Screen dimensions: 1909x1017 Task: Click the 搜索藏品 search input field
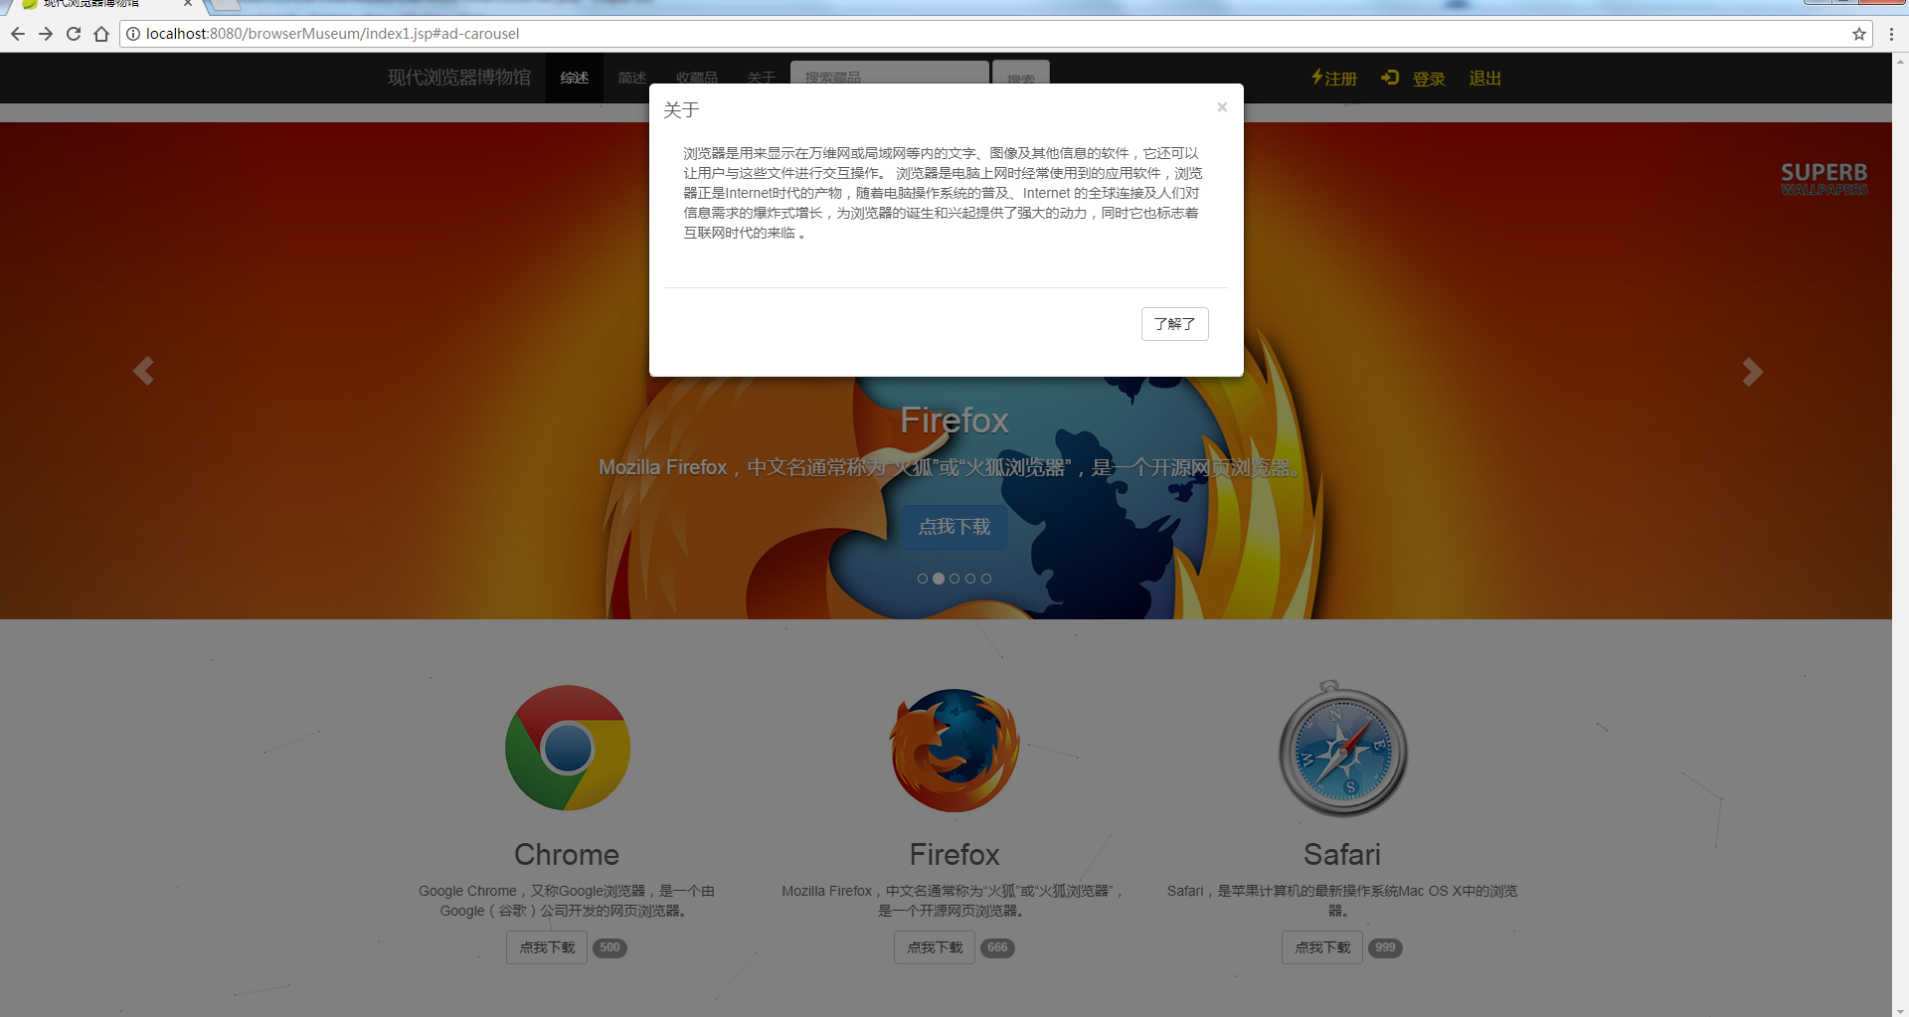[890, 75]
